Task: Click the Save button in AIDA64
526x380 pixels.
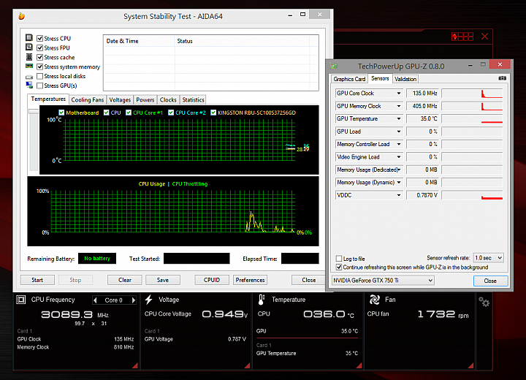Action: 163,280
